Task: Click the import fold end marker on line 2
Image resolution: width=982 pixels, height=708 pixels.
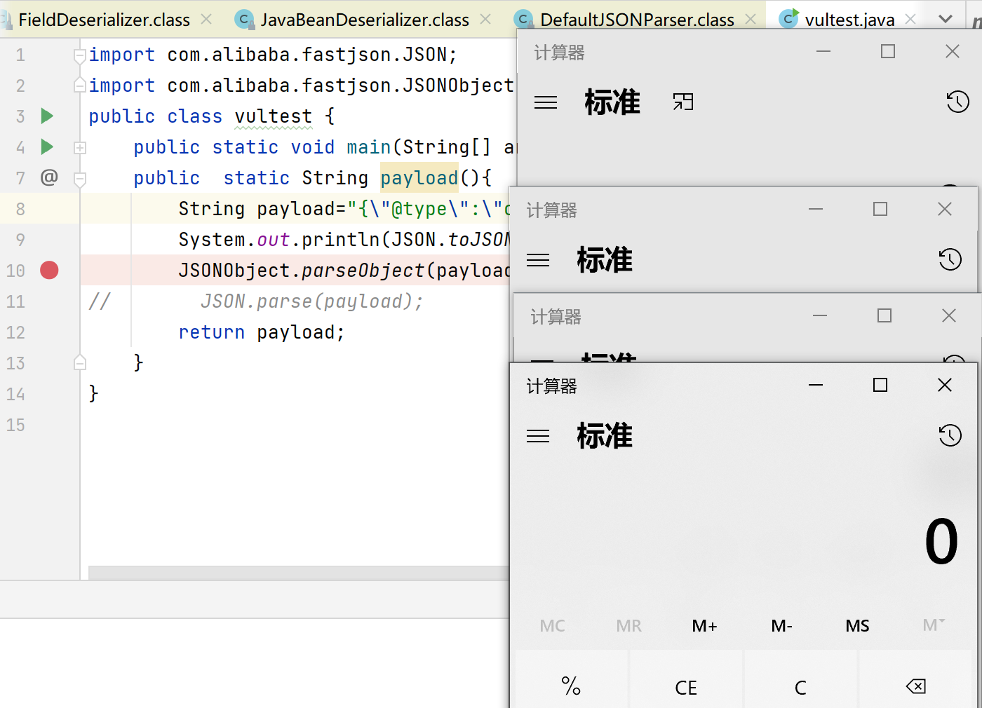Action: pyautogui.click(x=80, y=86)
